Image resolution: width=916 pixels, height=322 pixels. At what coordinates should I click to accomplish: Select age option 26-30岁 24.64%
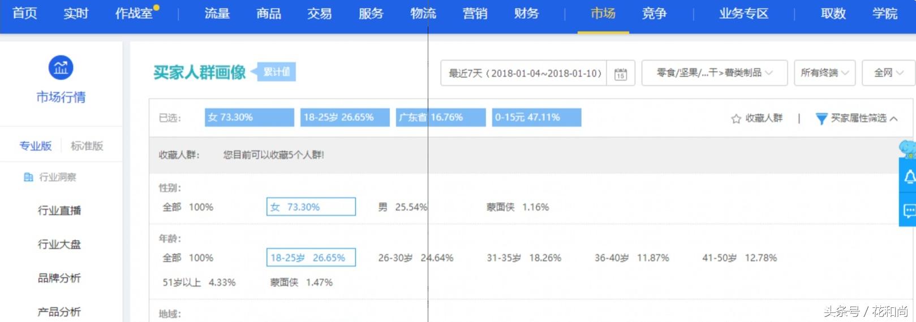(x=416, y=258)
